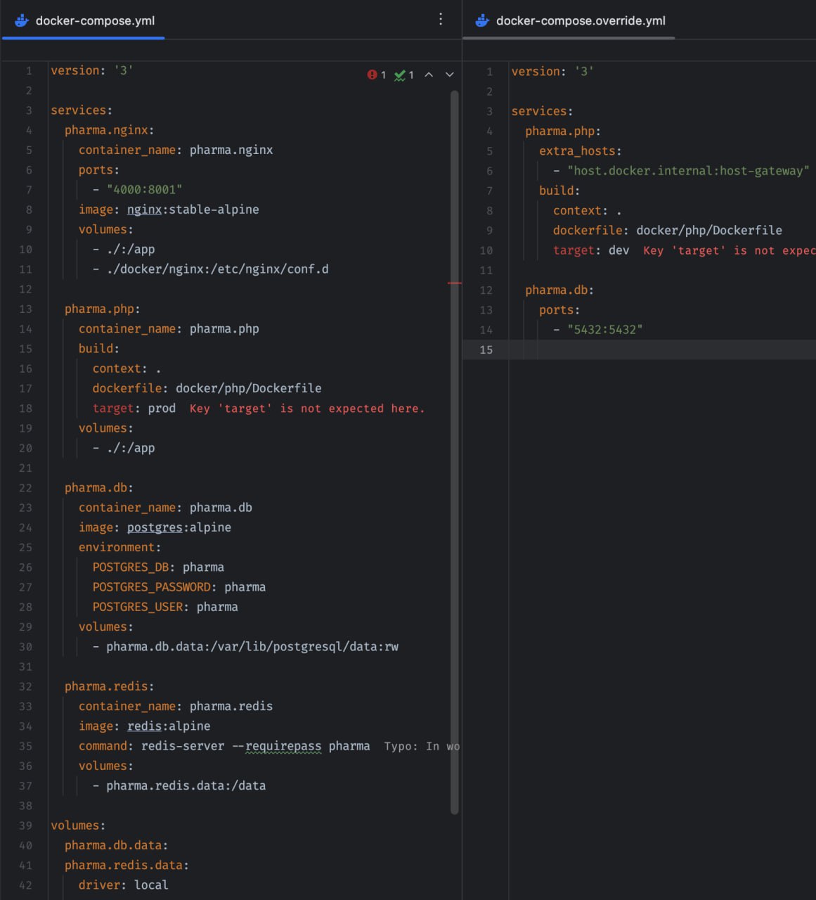Switch to docker-compose.override.yml tab
The image size is (816, 900).
[569, 20]
